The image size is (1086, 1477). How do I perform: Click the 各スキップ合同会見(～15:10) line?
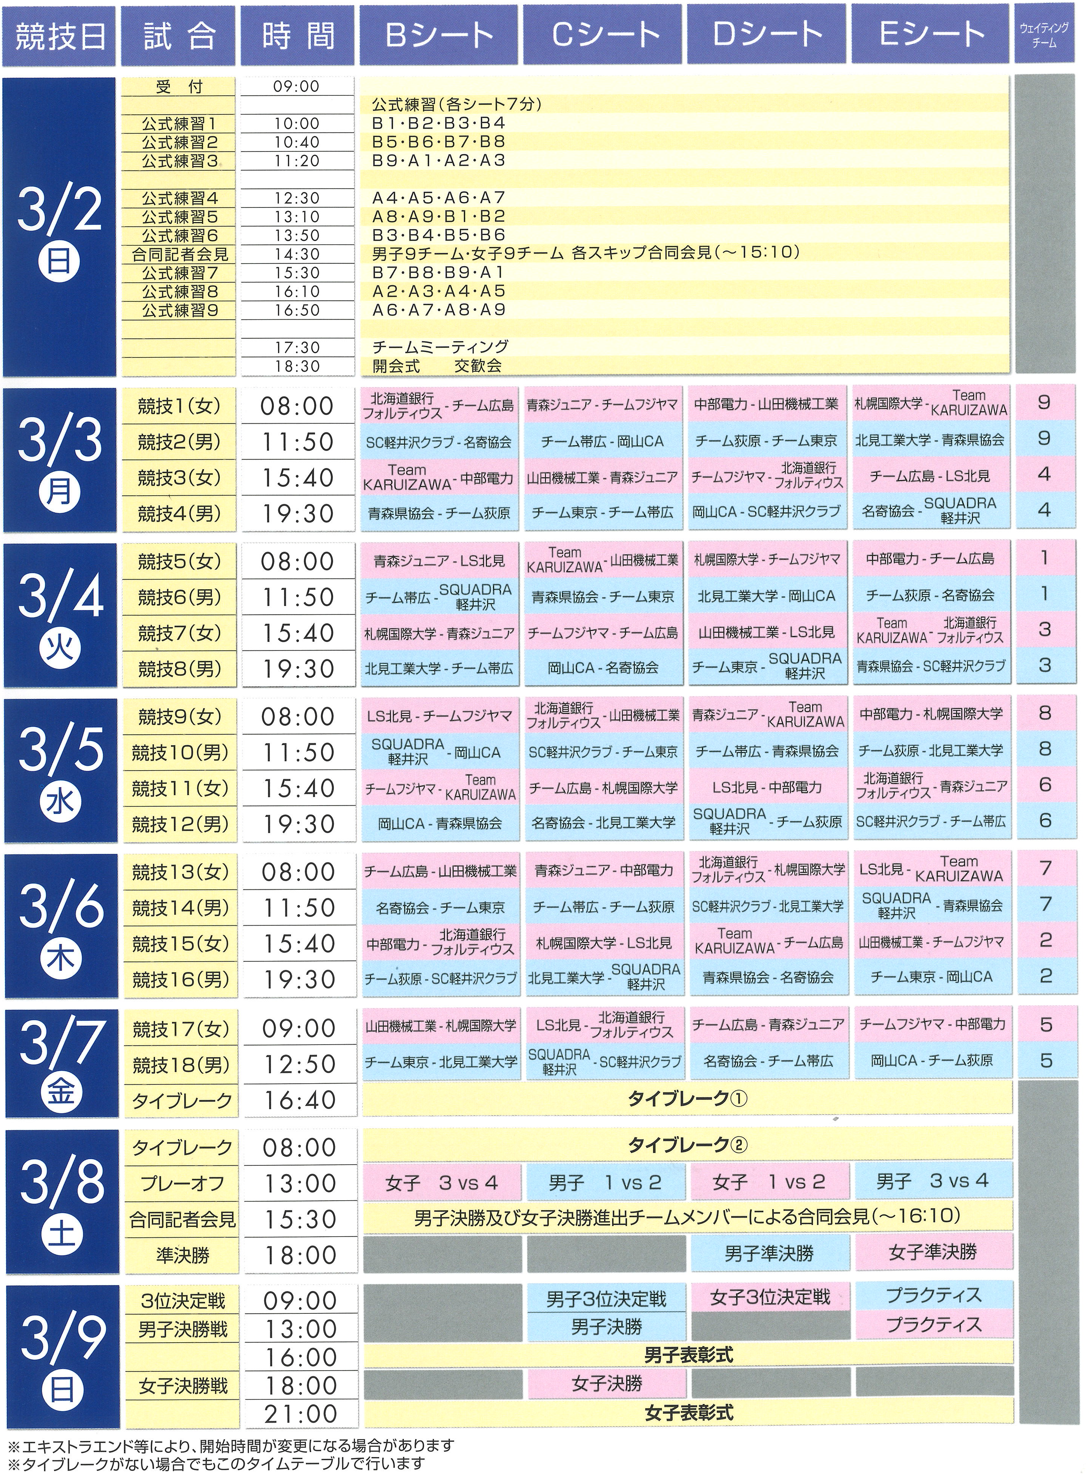coord(686,253)
